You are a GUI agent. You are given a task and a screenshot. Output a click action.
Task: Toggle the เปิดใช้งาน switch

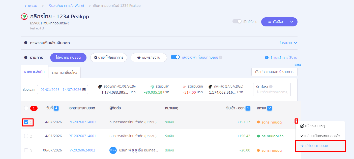click(x=237, y=21)
